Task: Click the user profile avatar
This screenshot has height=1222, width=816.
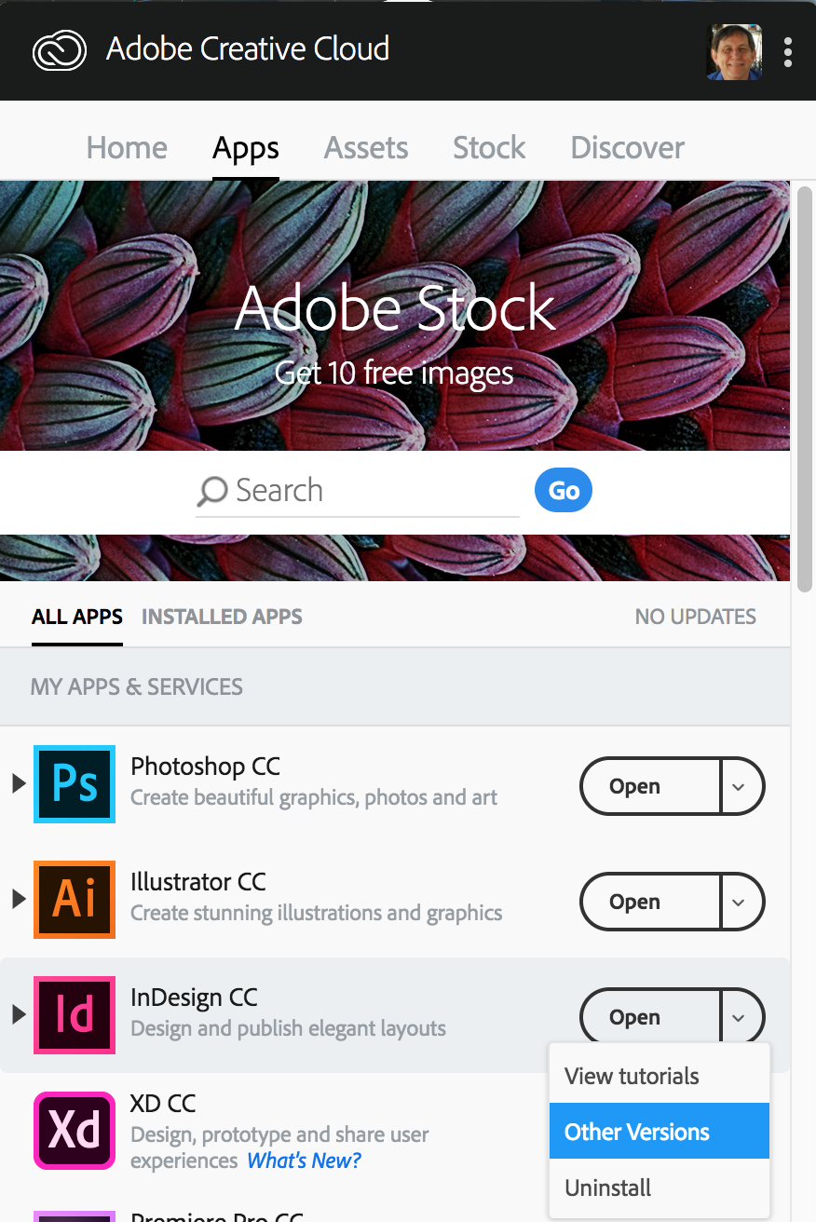Action: click(x=734, y=52)
